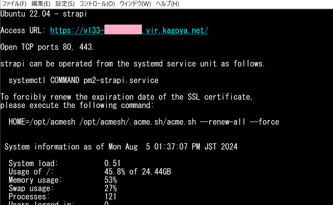Click the Swap usage value 27%
Image resolution: width=333 pixels, height=205 pixels.
click(110, 188)
